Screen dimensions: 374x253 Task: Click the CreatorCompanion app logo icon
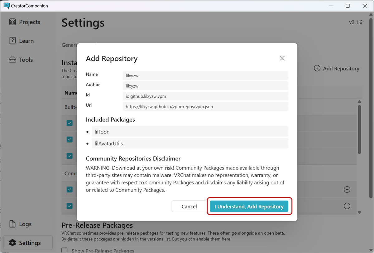point(6,6)
